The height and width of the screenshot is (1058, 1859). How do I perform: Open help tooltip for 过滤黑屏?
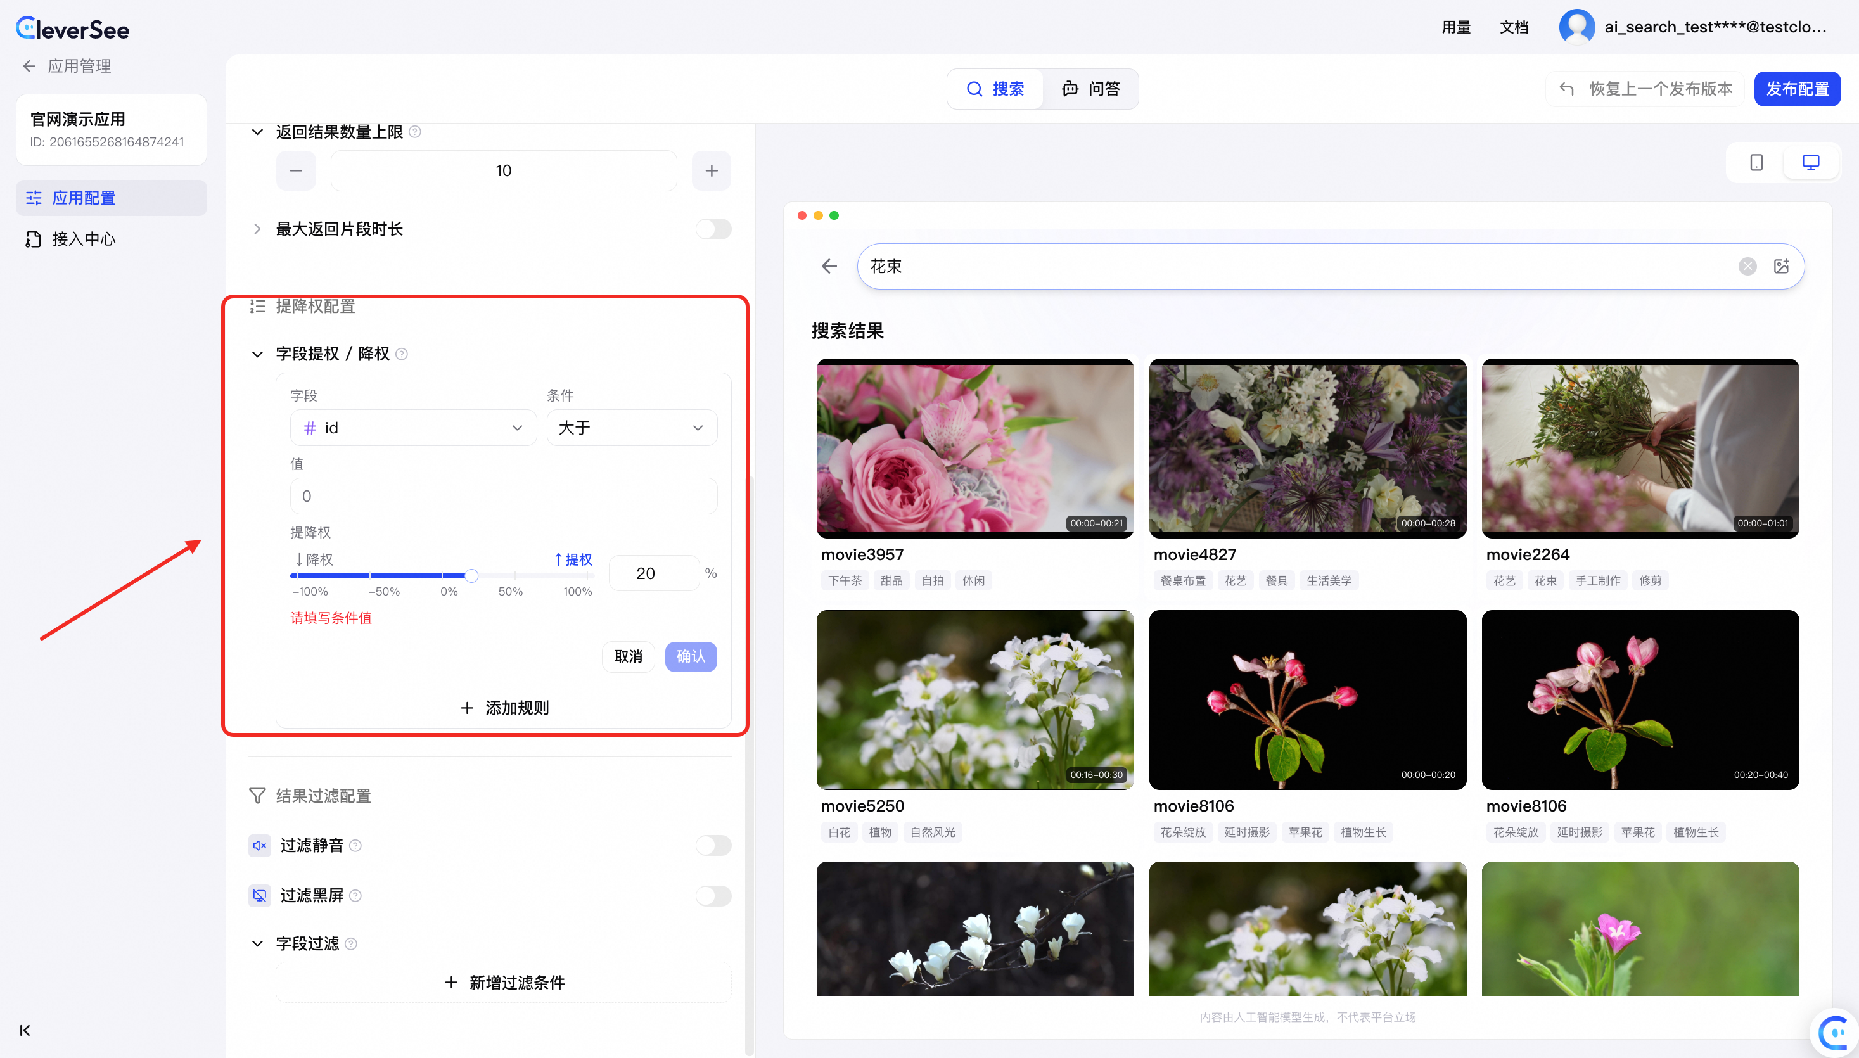pyautogui.click(x=355, y=895)
